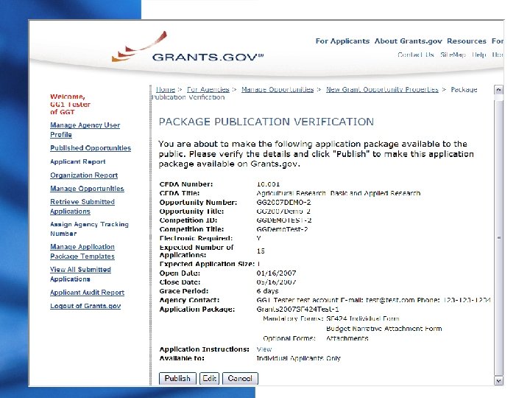Viewport: 530px width, 398px height.
Task: Select competition title GGDemoTest-2 text
Action: click(282, 229)
